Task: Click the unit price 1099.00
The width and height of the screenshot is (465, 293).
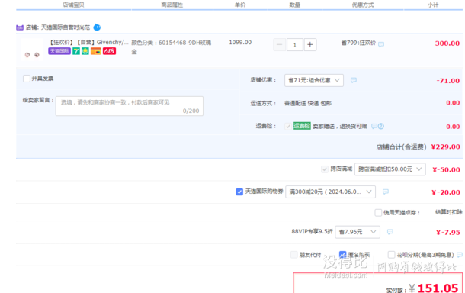Action: [x=240, y=42]
